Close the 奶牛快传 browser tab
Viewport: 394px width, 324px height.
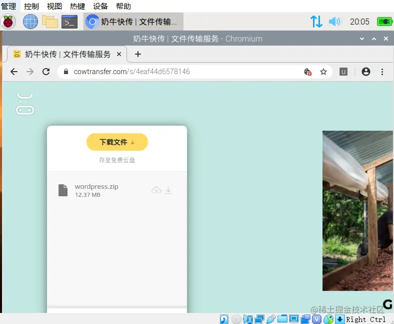(119, 54)
